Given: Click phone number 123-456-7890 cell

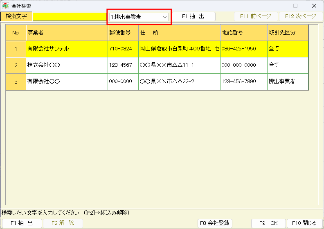Looking at the screenshot, I should click(x=243, y=82).
